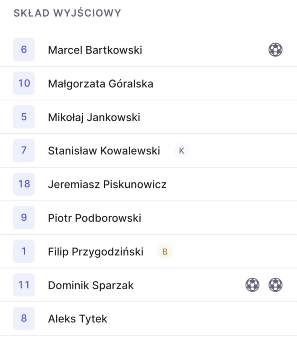Screen dimensions: 297x350
Task: Click Dominik Sparzak's second goal ball icon
Action: point(275,285)
